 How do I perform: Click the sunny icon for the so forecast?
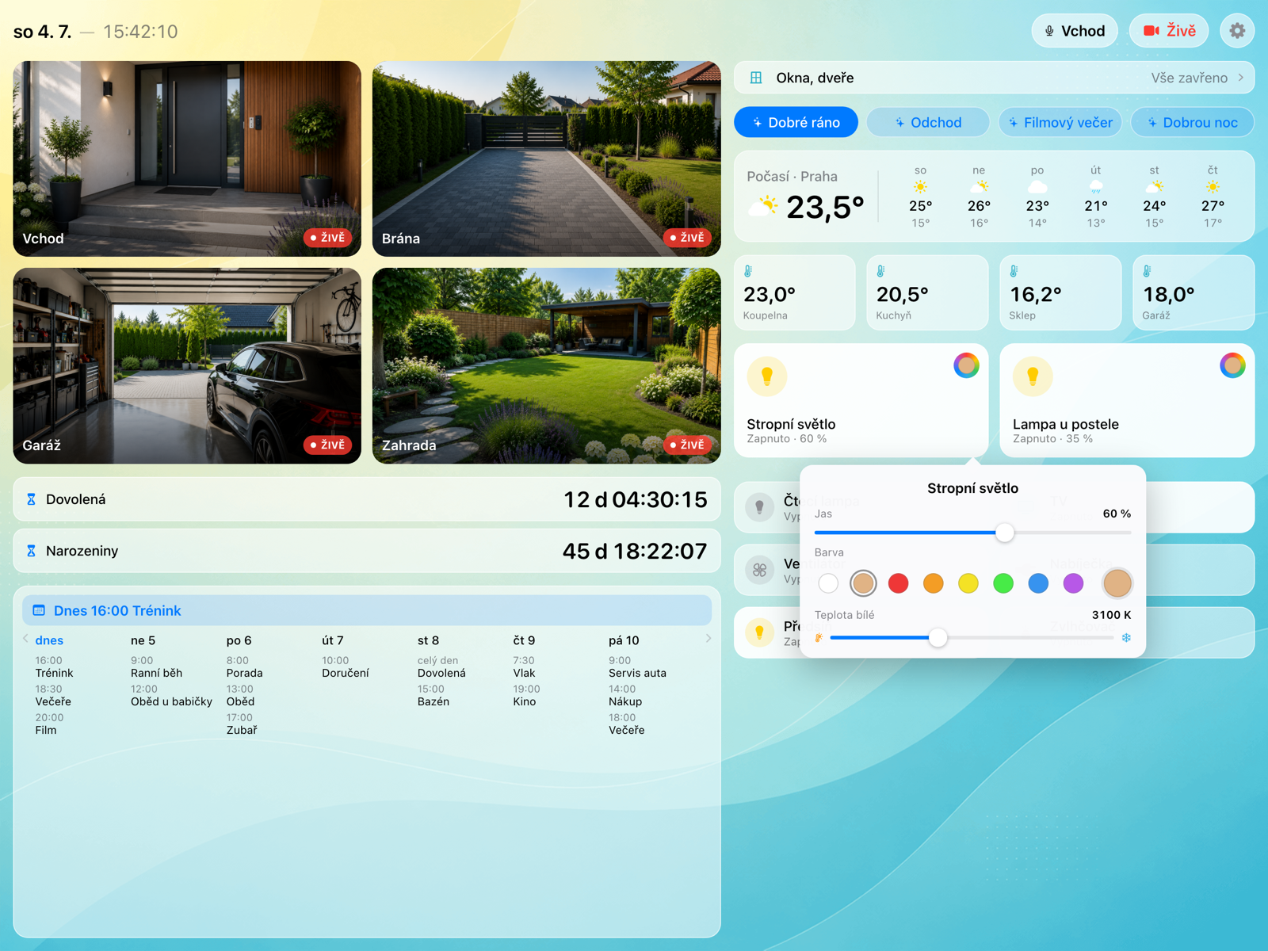tap(920, 187)
